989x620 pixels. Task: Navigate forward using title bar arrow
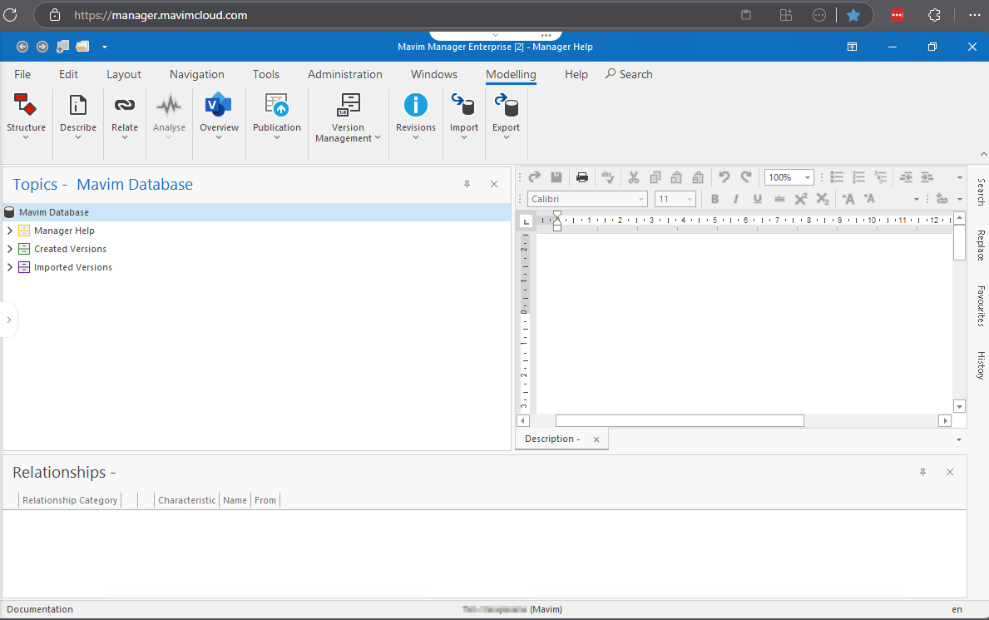click(42, 47)
